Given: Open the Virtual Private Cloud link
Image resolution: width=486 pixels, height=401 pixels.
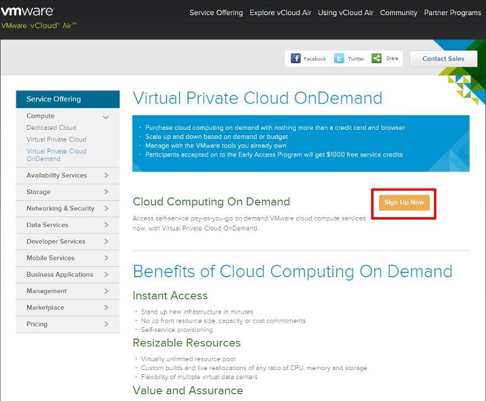Looking at the screenshot, I should [x=56, y=140].
